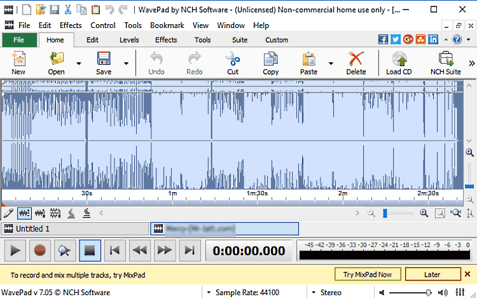Image resolution: width=477 pixels, height=299 pixels.
Task: Expand ribbon overflow double chevron
Action: pyautogui.click(x=472, y=63)
